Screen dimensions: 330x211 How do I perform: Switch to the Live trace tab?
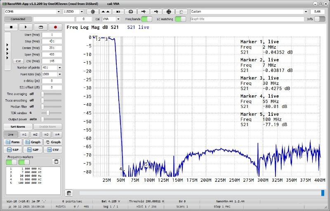(x=11, y=134)
